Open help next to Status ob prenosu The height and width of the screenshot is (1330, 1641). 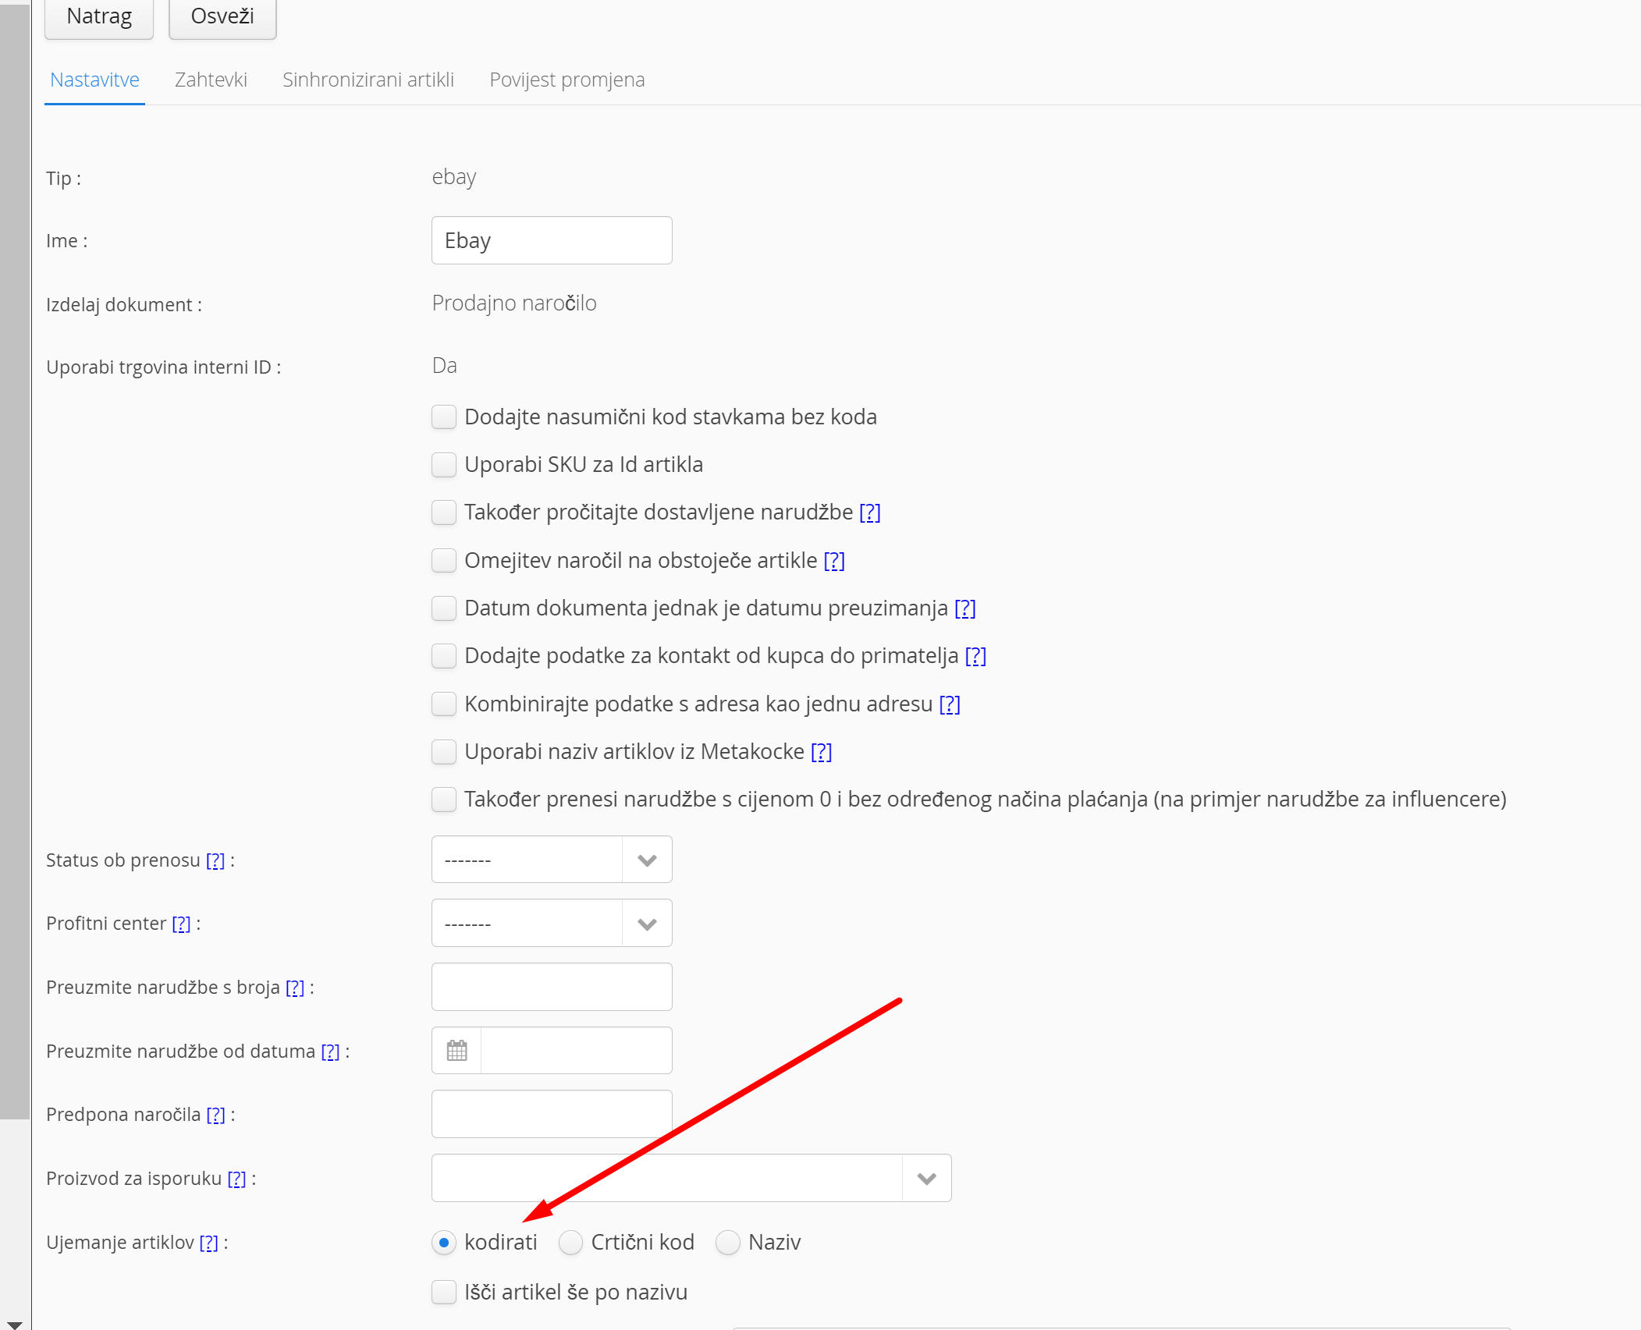(x=215, y=860)
